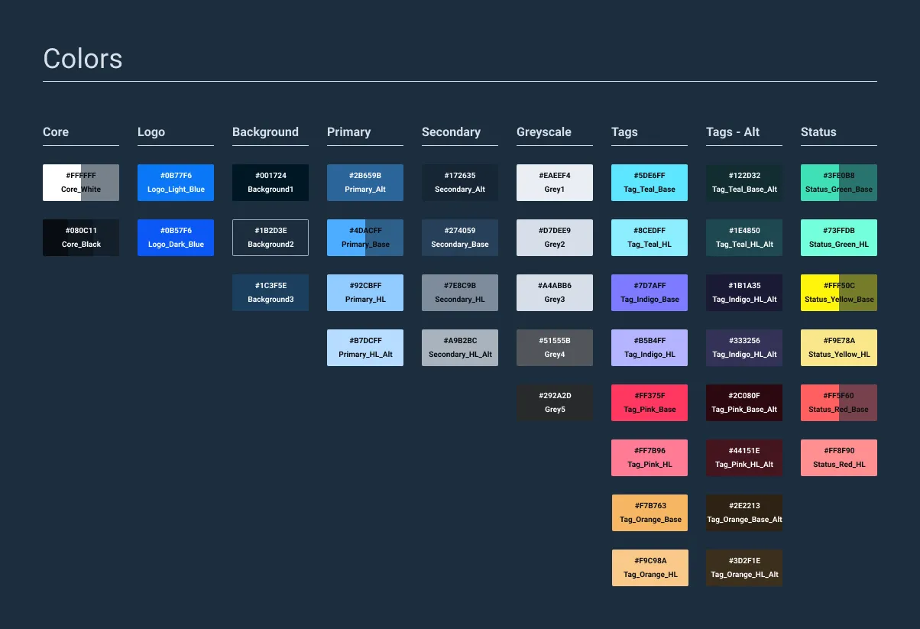Click the Status_Red_HL color swatch

click(x=838, y=457)
